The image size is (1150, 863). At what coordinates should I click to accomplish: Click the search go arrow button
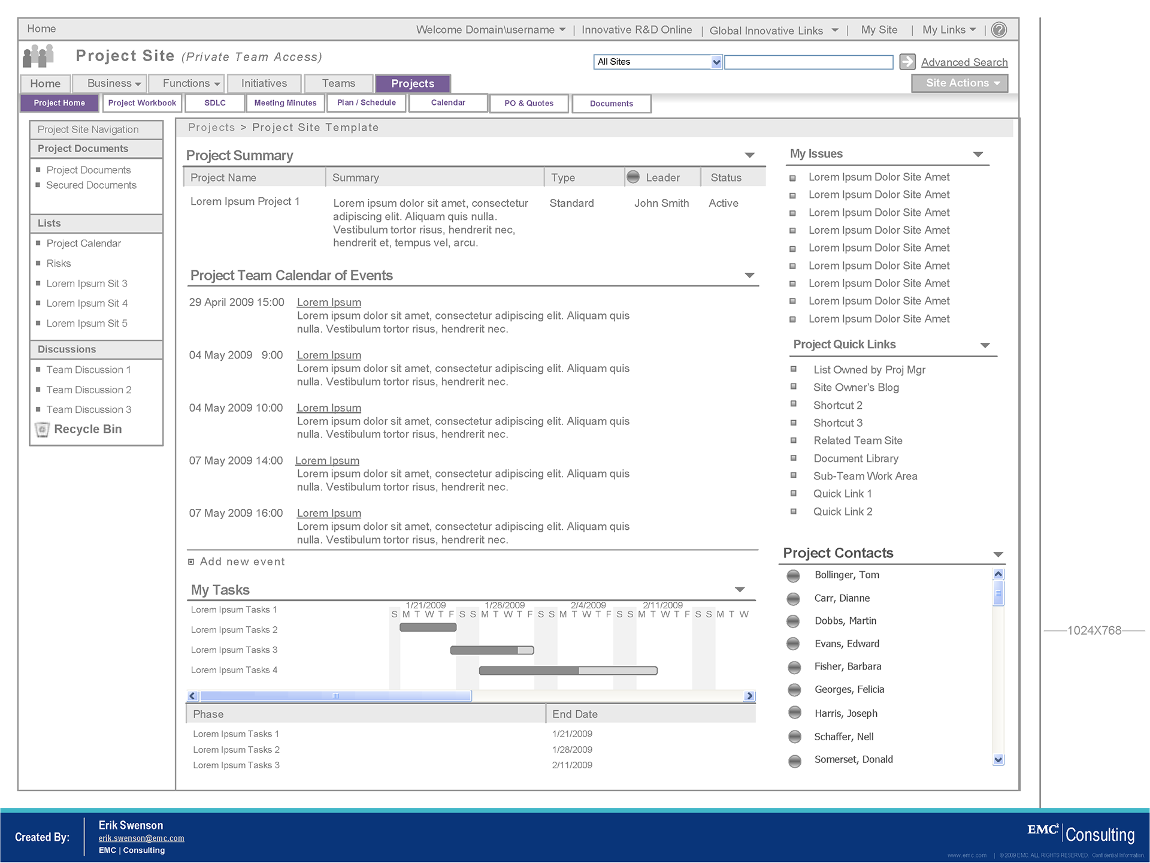click(907, 61)
